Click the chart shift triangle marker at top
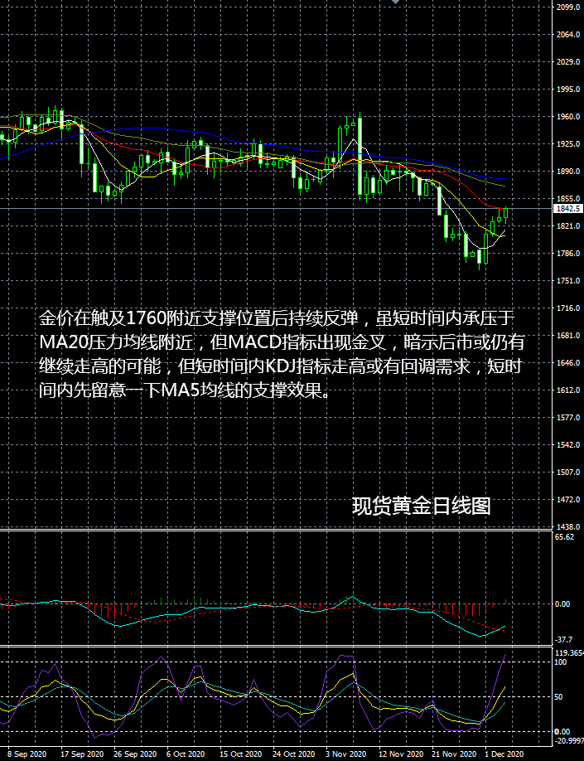The height and width of the screenshot is (761, 584). coord(396,2)
